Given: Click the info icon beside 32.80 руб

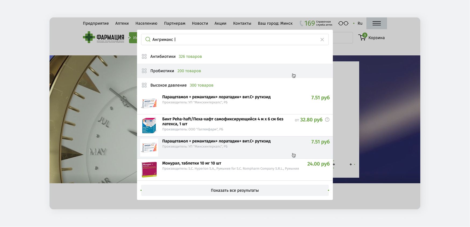Looking at the screenshot, I should pos(327,120).
